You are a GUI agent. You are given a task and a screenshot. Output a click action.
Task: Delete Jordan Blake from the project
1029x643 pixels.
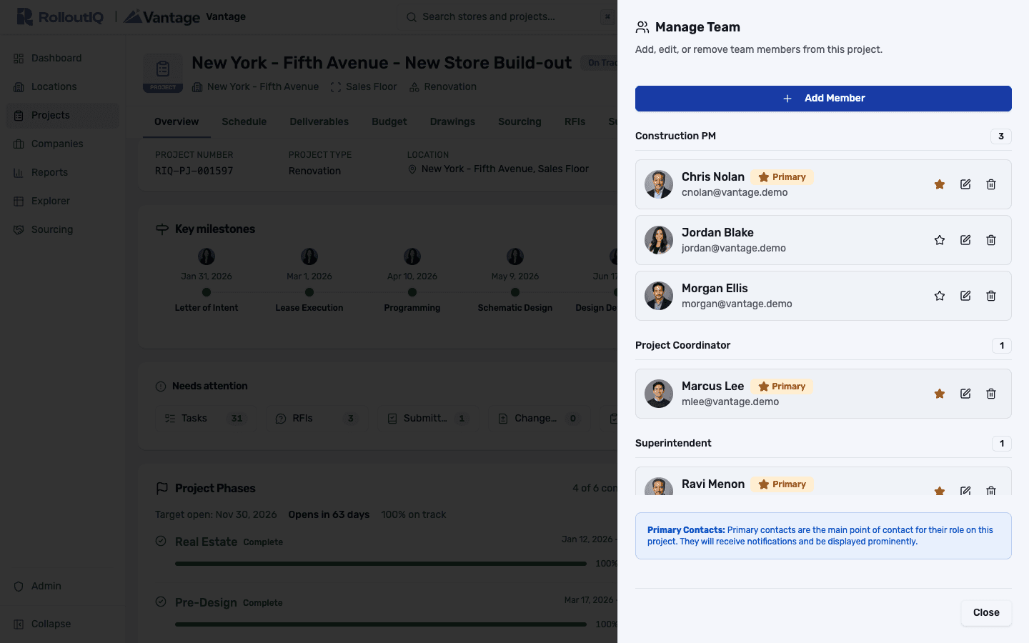click(991, 240)
